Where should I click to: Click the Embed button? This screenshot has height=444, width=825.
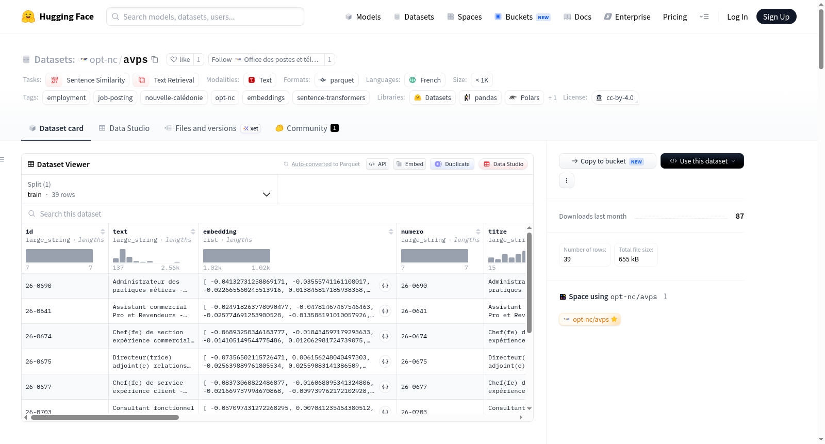click(x=409, y=164)
